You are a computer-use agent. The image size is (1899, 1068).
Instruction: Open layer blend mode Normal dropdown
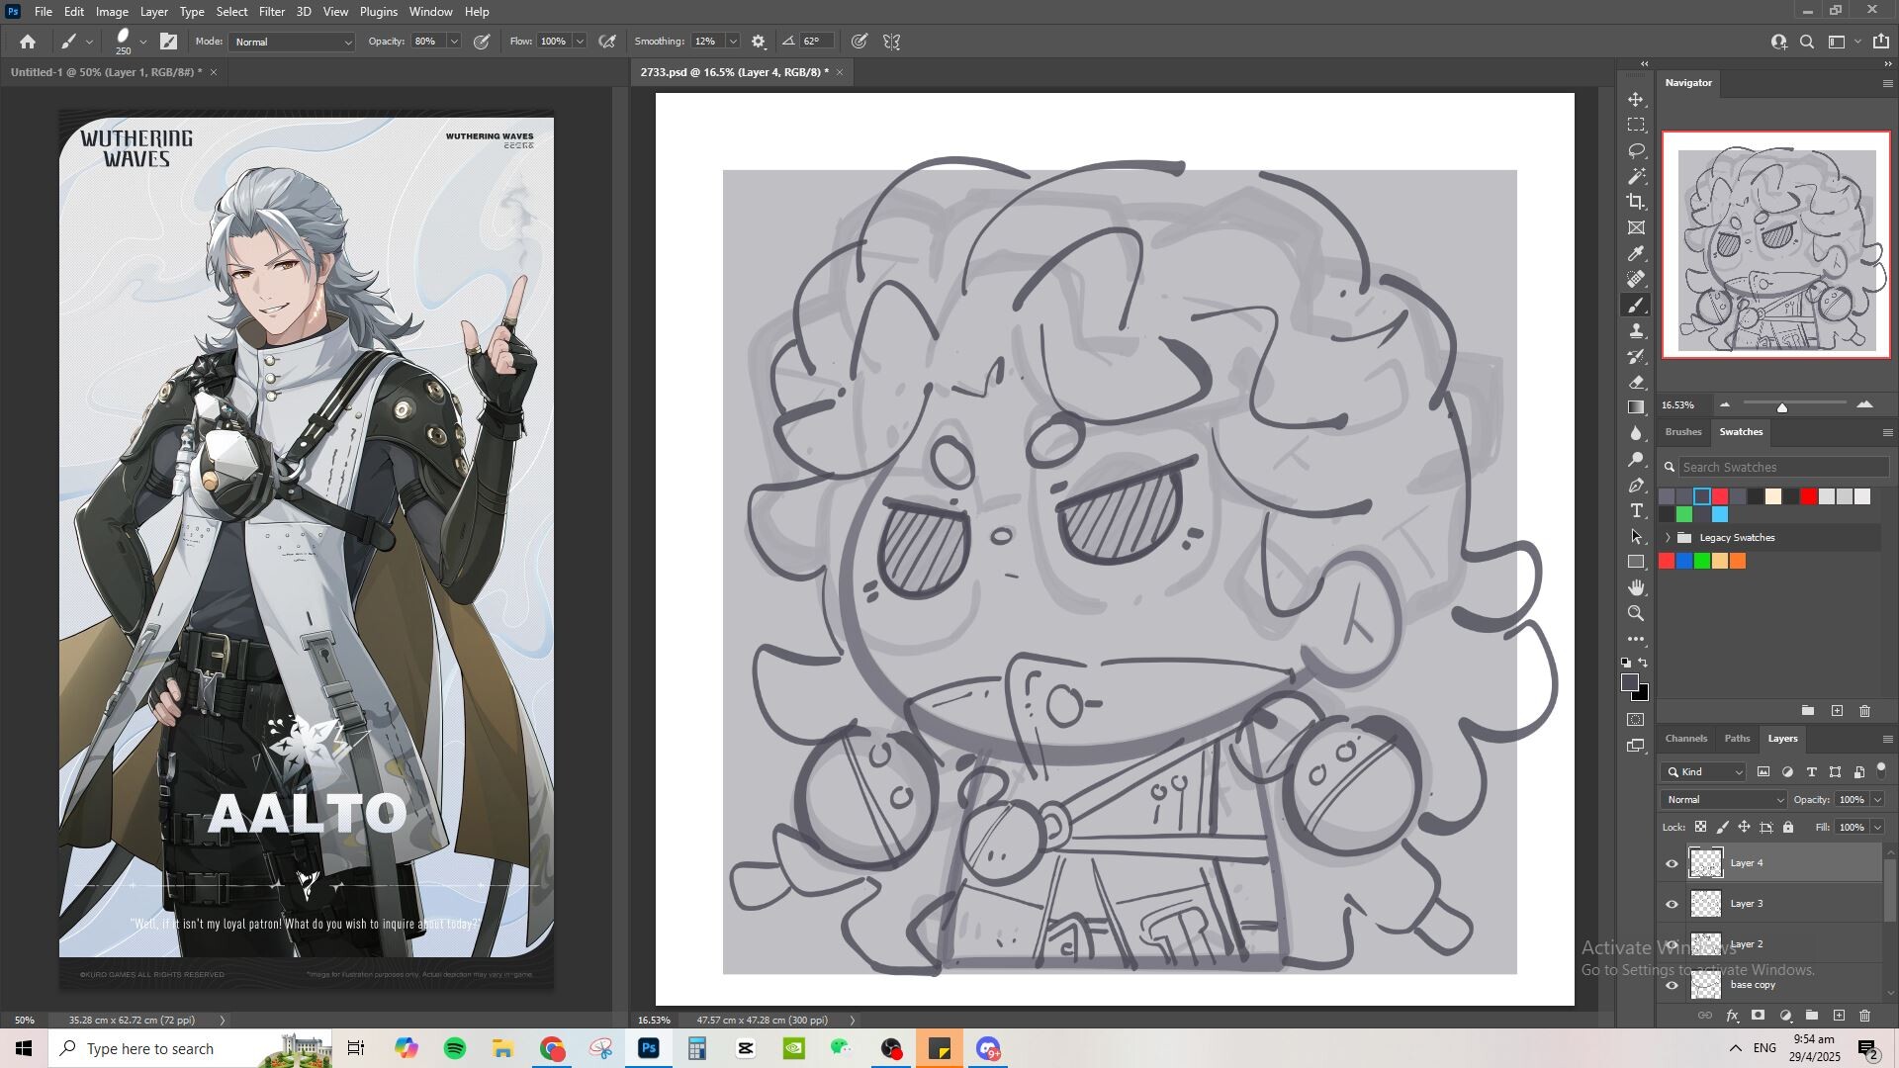(x=1724, y=800)
